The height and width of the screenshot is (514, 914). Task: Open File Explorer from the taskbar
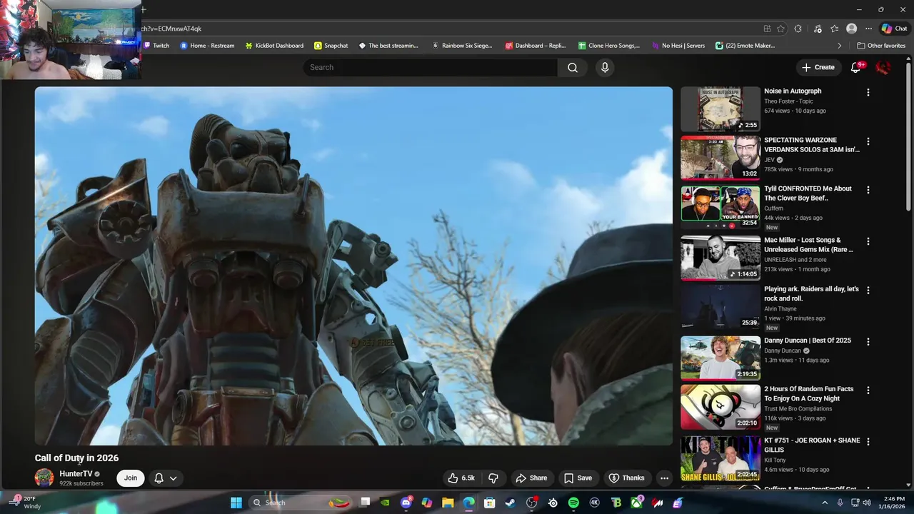pos(448,503)
